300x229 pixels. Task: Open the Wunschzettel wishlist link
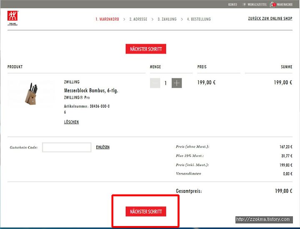(257, 5)
